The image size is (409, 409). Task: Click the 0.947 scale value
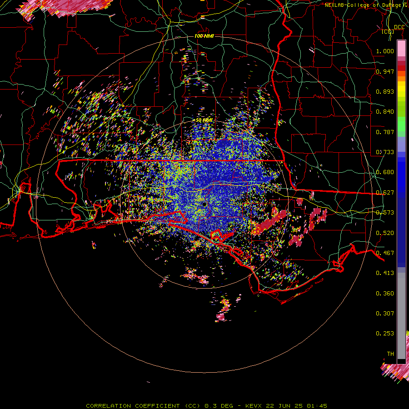pos(385,71)
